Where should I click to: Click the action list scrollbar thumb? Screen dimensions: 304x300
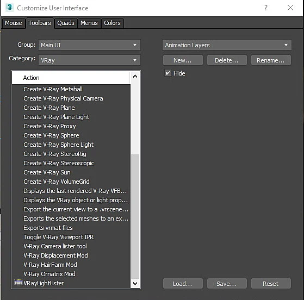click(x=135, y=217)
